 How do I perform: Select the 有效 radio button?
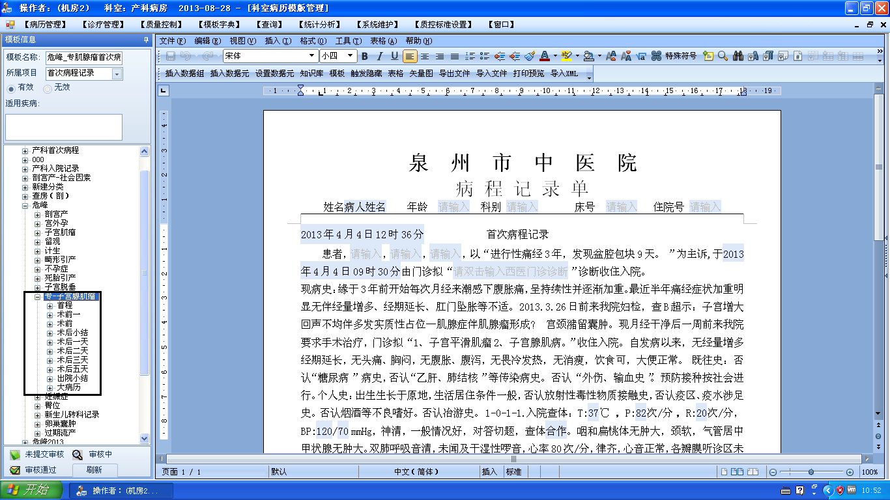click(x=11, y=88)
